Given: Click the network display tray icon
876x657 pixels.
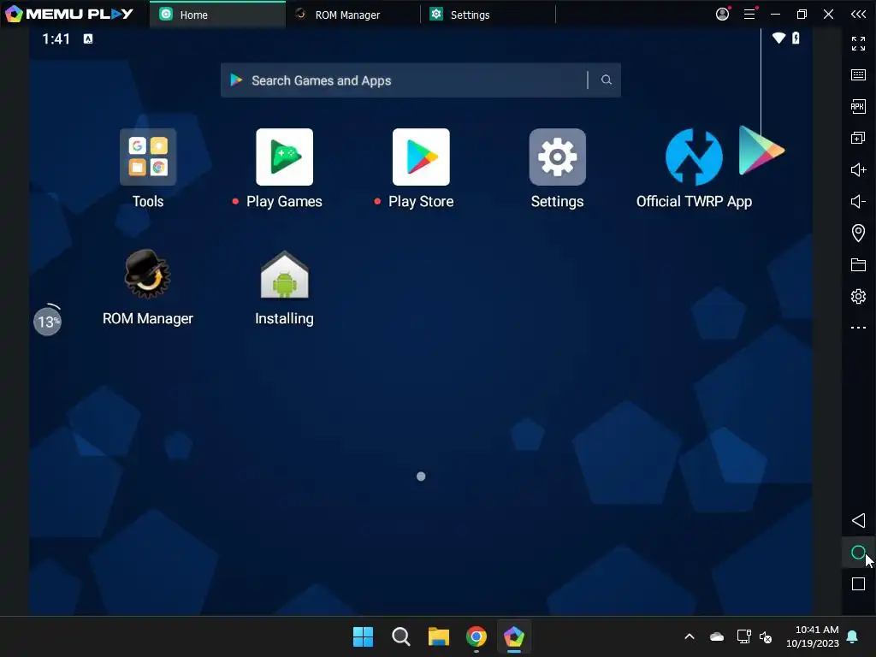Looking at the screenshot, I should pyautogui.click(x=743, y=636).
